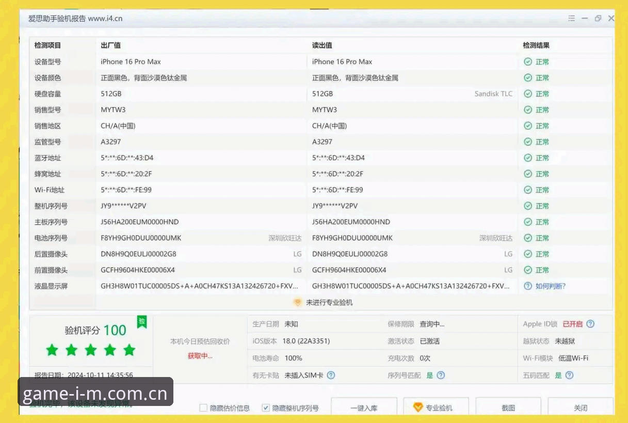Screen dimensions: 628x423
Task: Click the green check icon in 蜂窝地址 row
Action: point(528,174)
